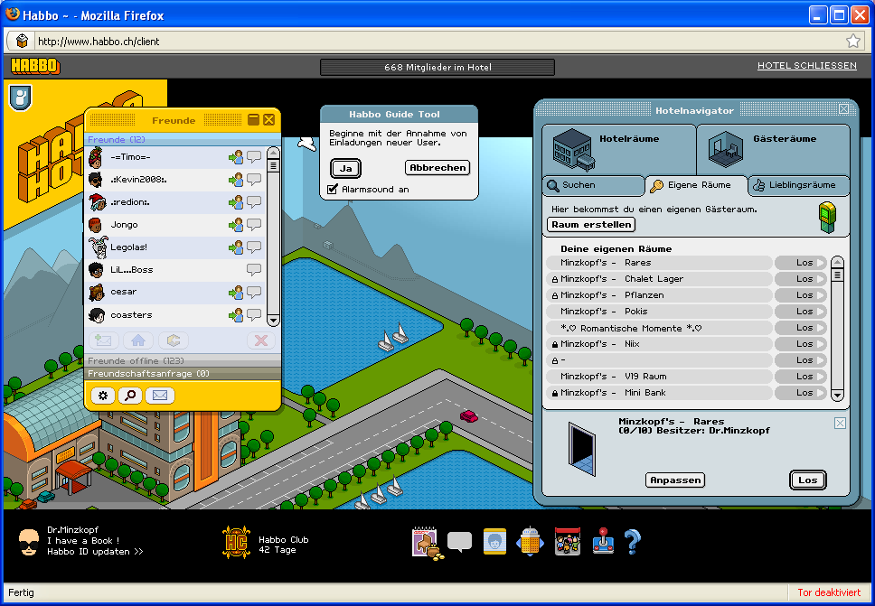Switch to the Lieblingsräume tab

799,185
